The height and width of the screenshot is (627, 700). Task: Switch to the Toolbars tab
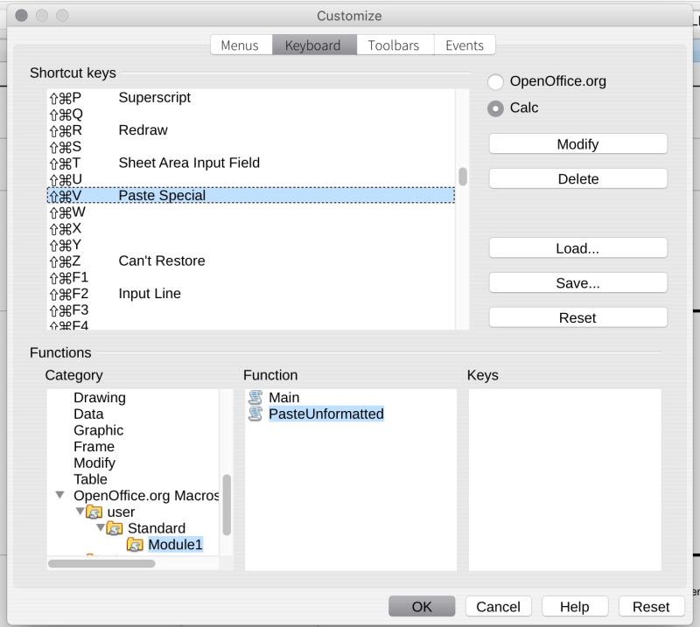[x=395, y=45]
